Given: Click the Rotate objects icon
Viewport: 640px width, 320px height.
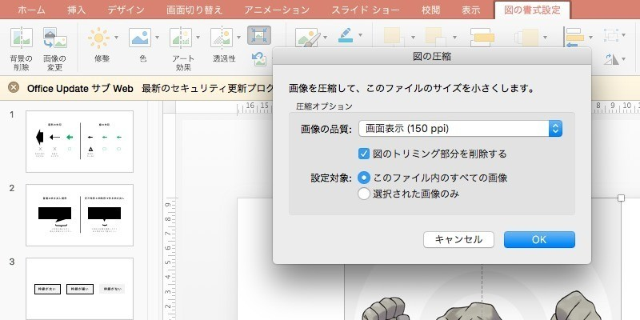Looking at the screenshot, I should [x=612, y=59].
